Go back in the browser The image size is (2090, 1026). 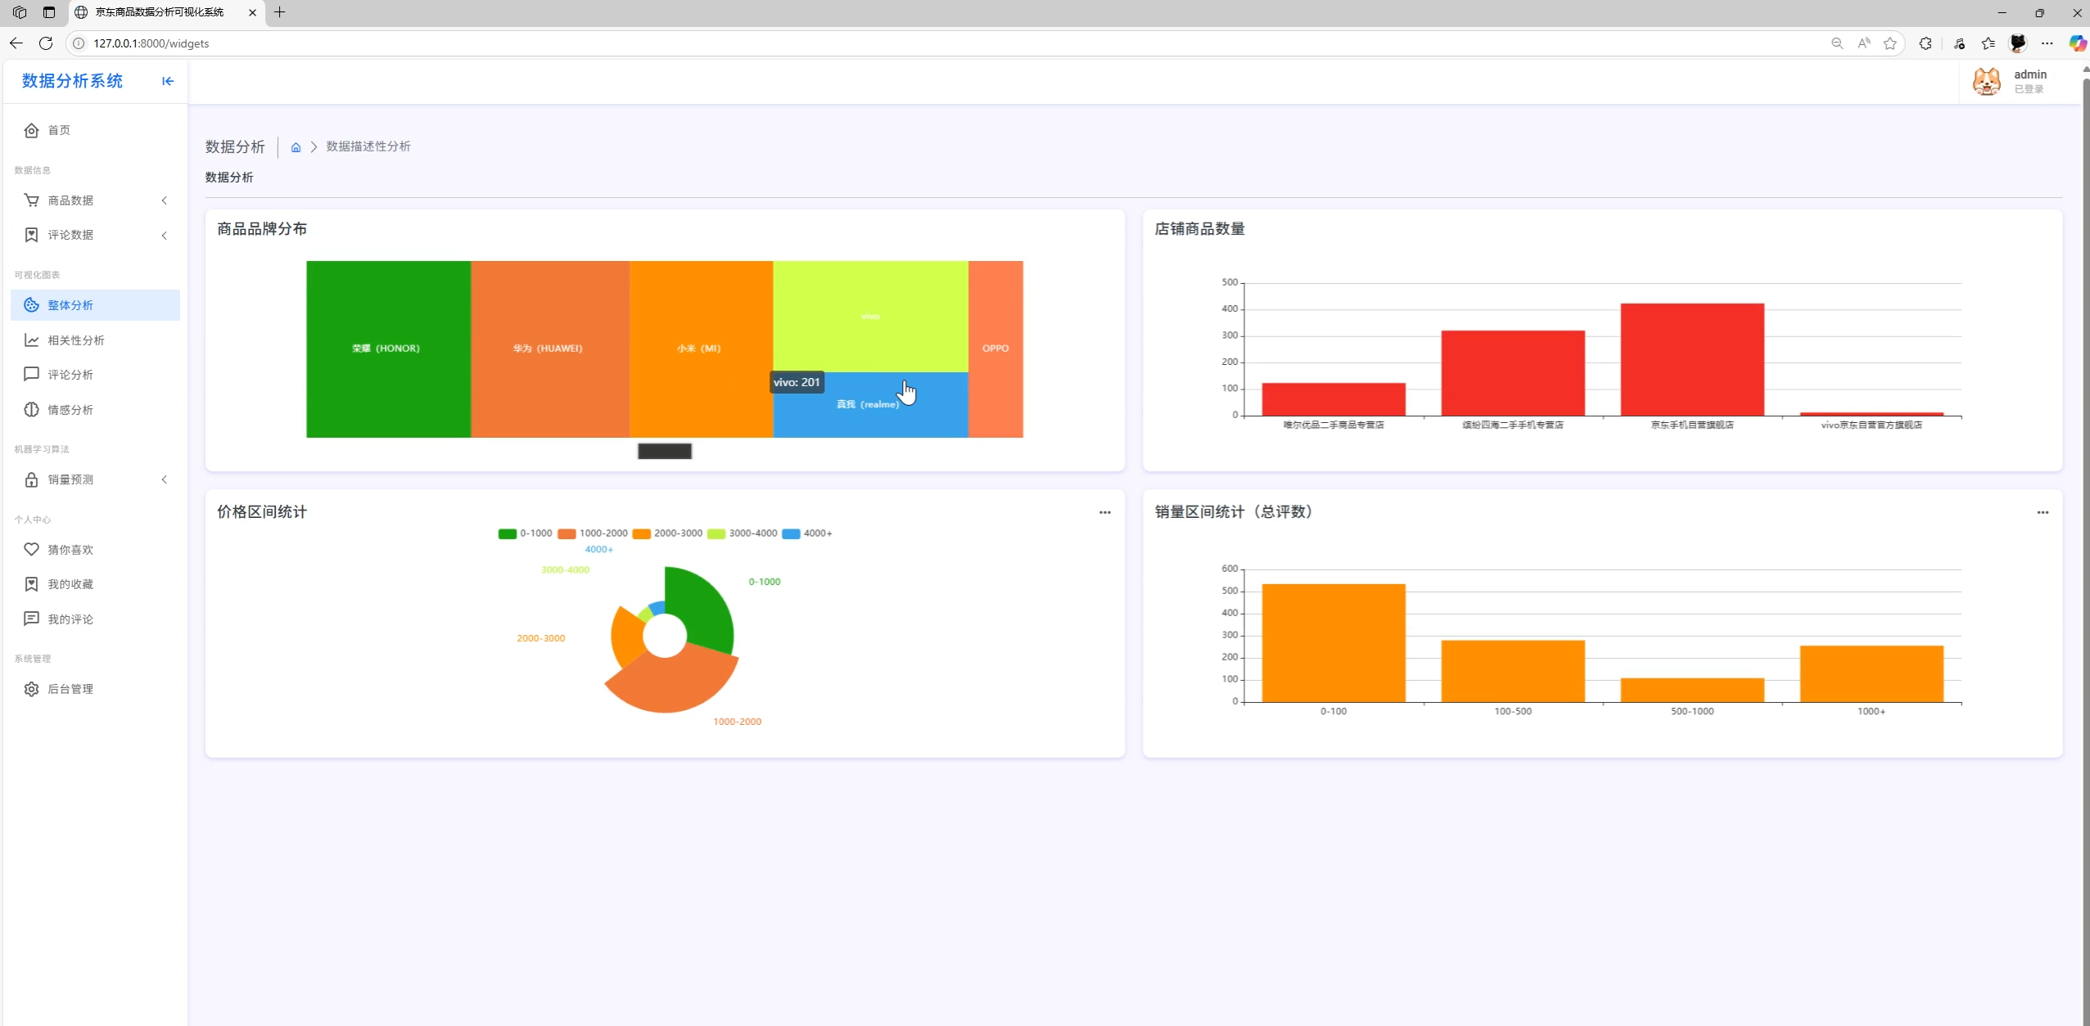[16, 43]
